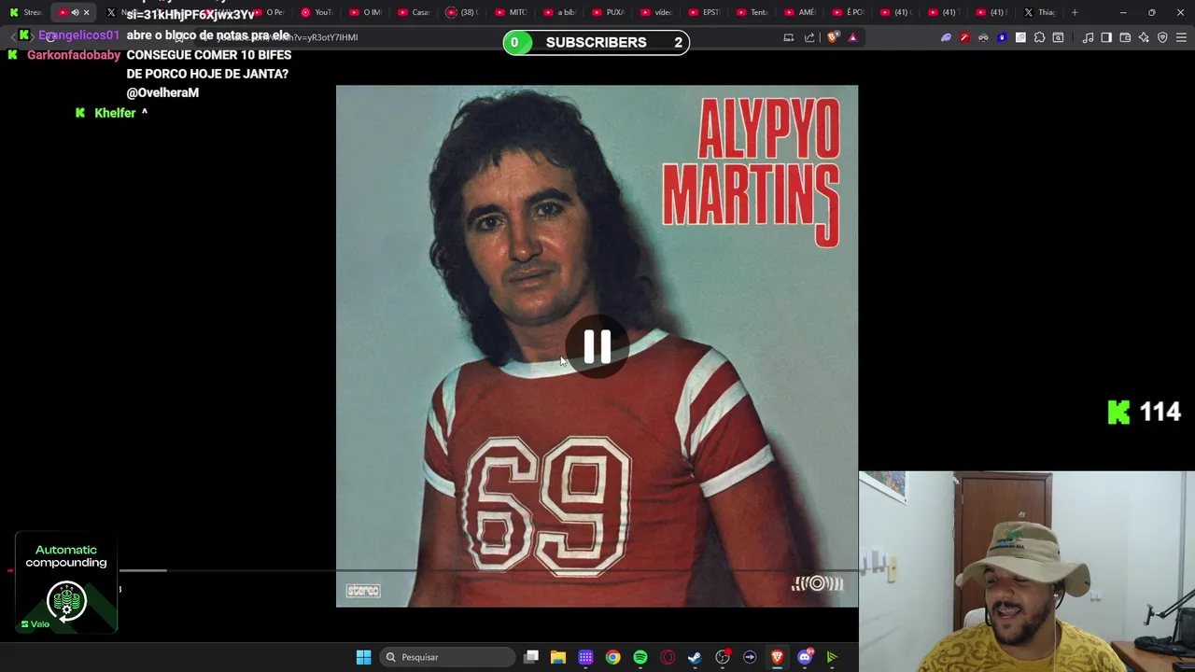Image resolution: width=1195 pixels, height=672 pixels.
Task: Mute the audio on the active tab
Action: coord(75,12)
